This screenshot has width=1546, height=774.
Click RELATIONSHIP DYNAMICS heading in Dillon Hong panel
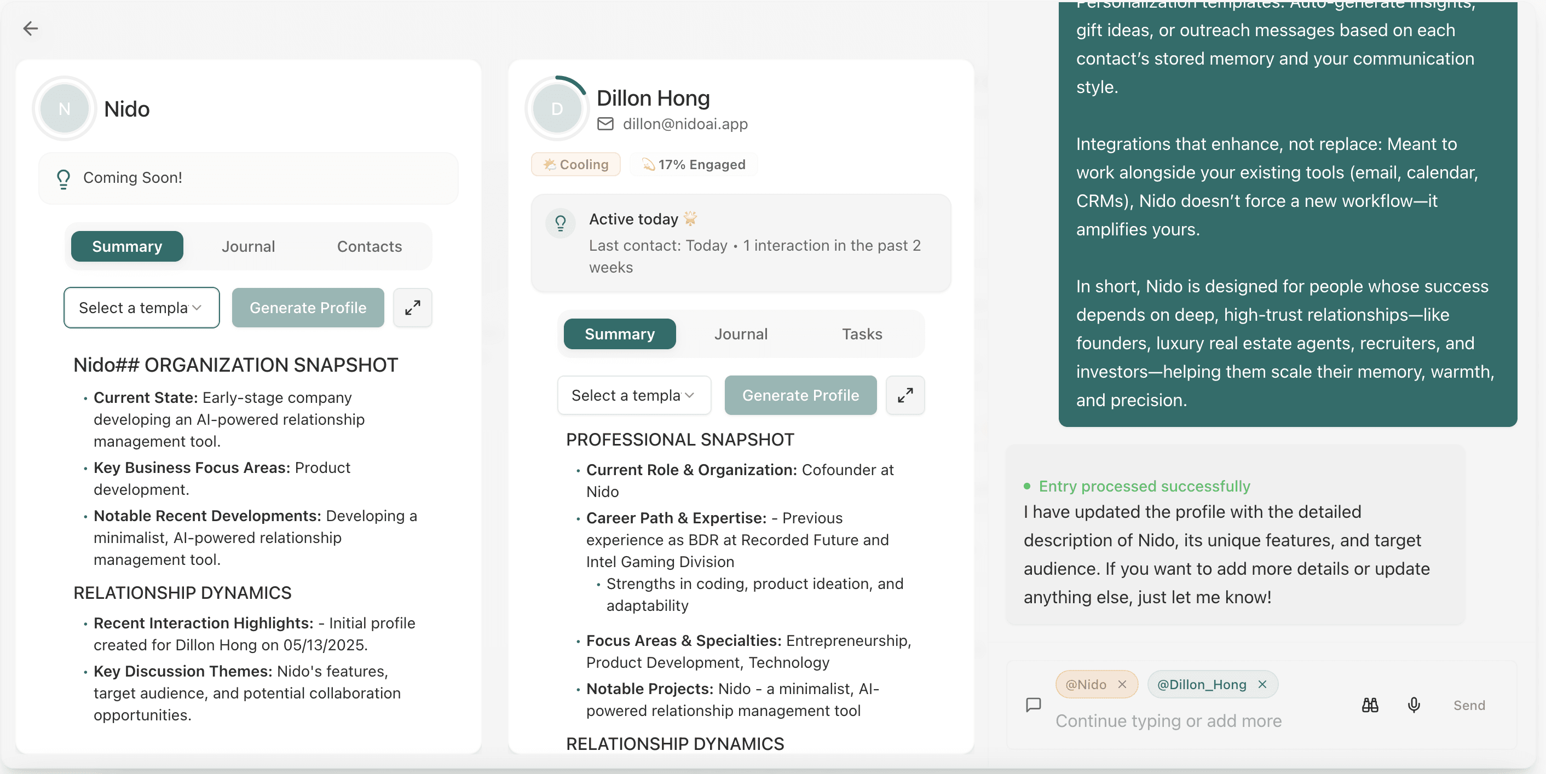click(675, 744)
